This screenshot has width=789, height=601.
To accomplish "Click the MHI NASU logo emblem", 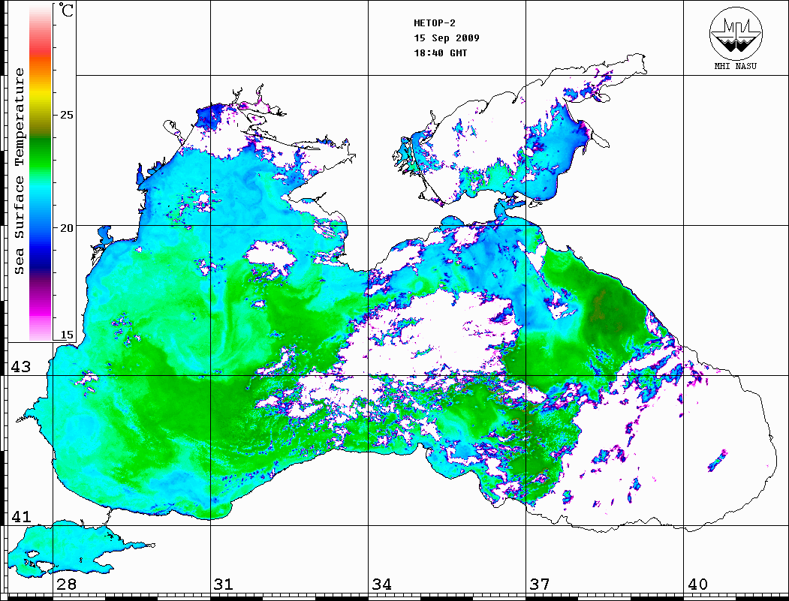I will tap(736, 33).
